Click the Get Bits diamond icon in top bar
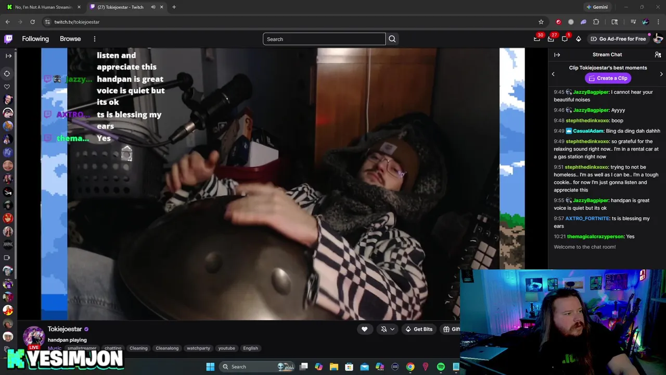This screenshot has width=666, height=375. pyautogui.click(x=578, y=39)
